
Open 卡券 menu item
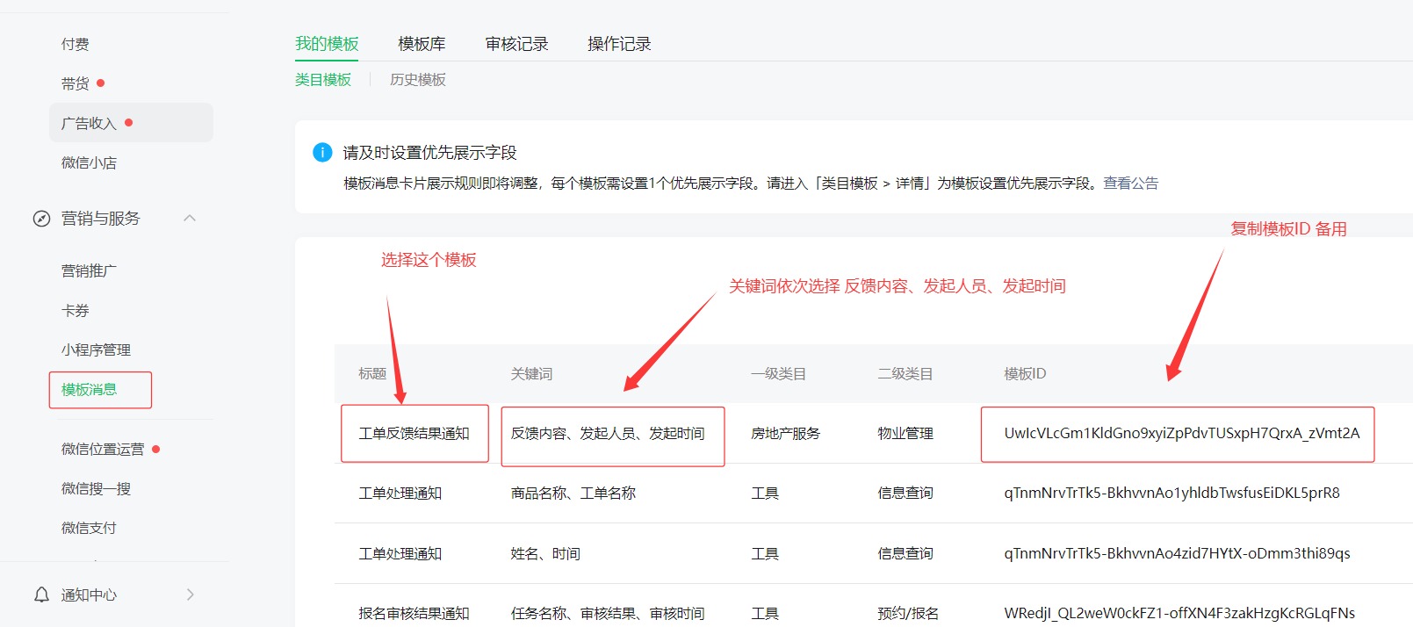76,310
